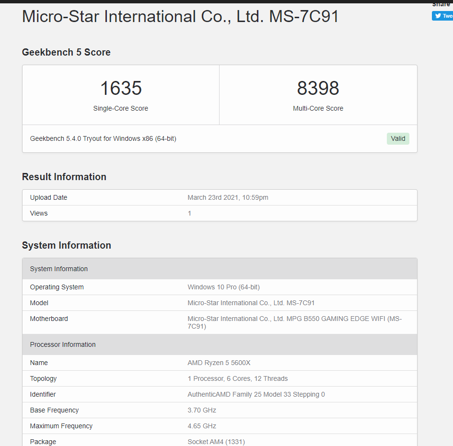Image resolution: width=453 pixels, height=446 pixels.
Task: Click the multi-core score 8398
Action: tap(318, 88)
